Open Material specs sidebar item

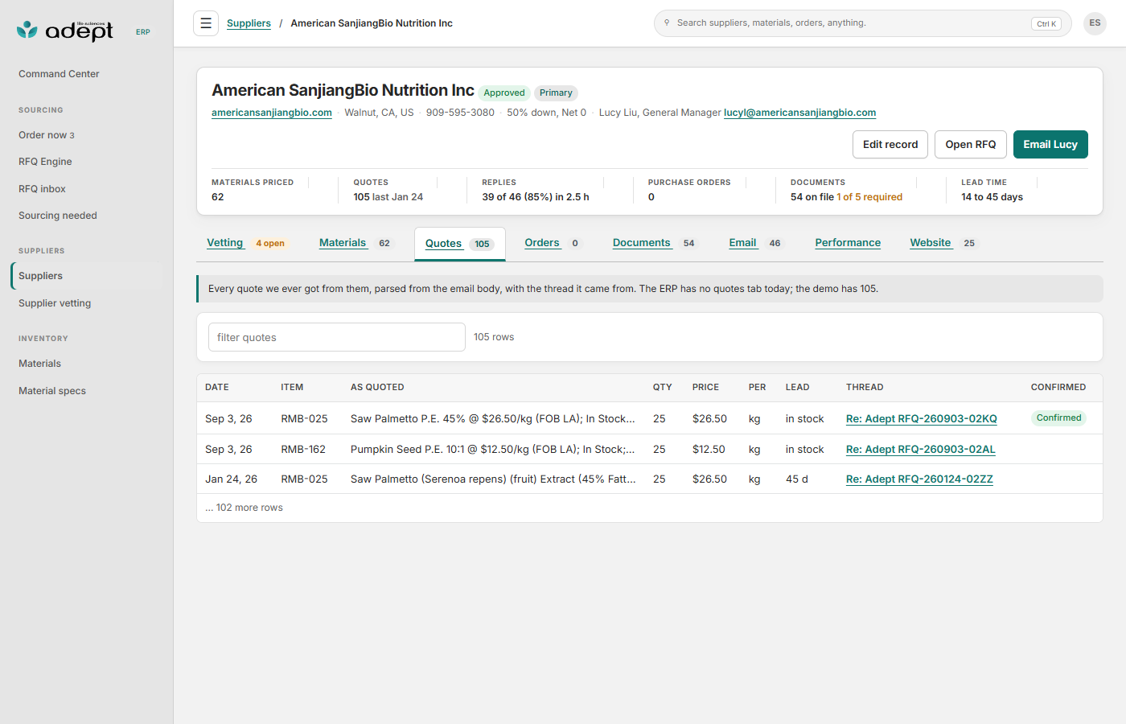tap(52, 391)
